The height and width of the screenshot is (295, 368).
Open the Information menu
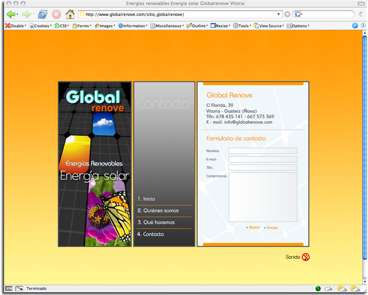point(133,26)
